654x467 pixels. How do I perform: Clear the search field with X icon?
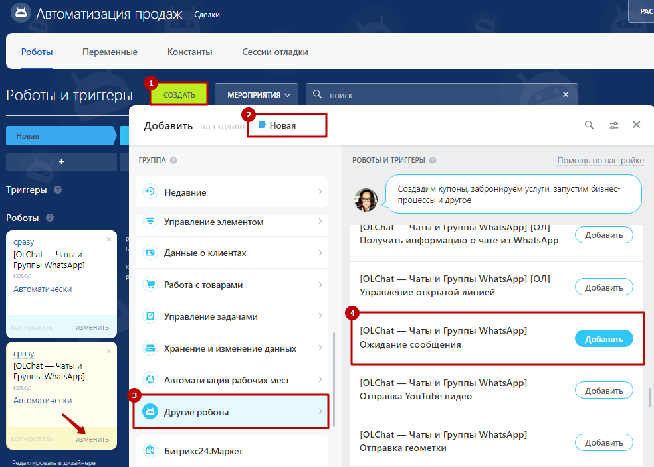pos(566,95)
